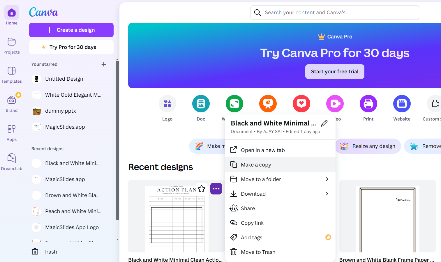Choose Download from the menu

click(x=280, y=194)
